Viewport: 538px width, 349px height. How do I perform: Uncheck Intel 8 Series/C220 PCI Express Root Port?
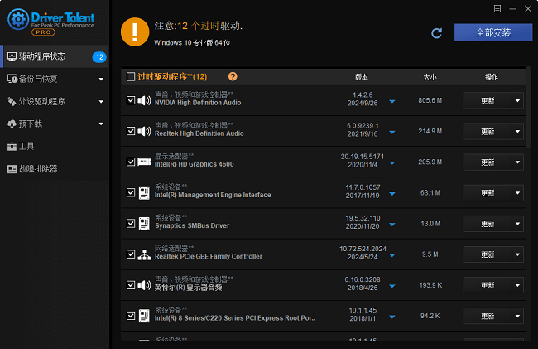click(131, 316)
